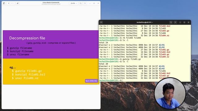Minimize the Linux-Basic-Commands PDF window
Screen dimensions: 198x111
point(90,3)
